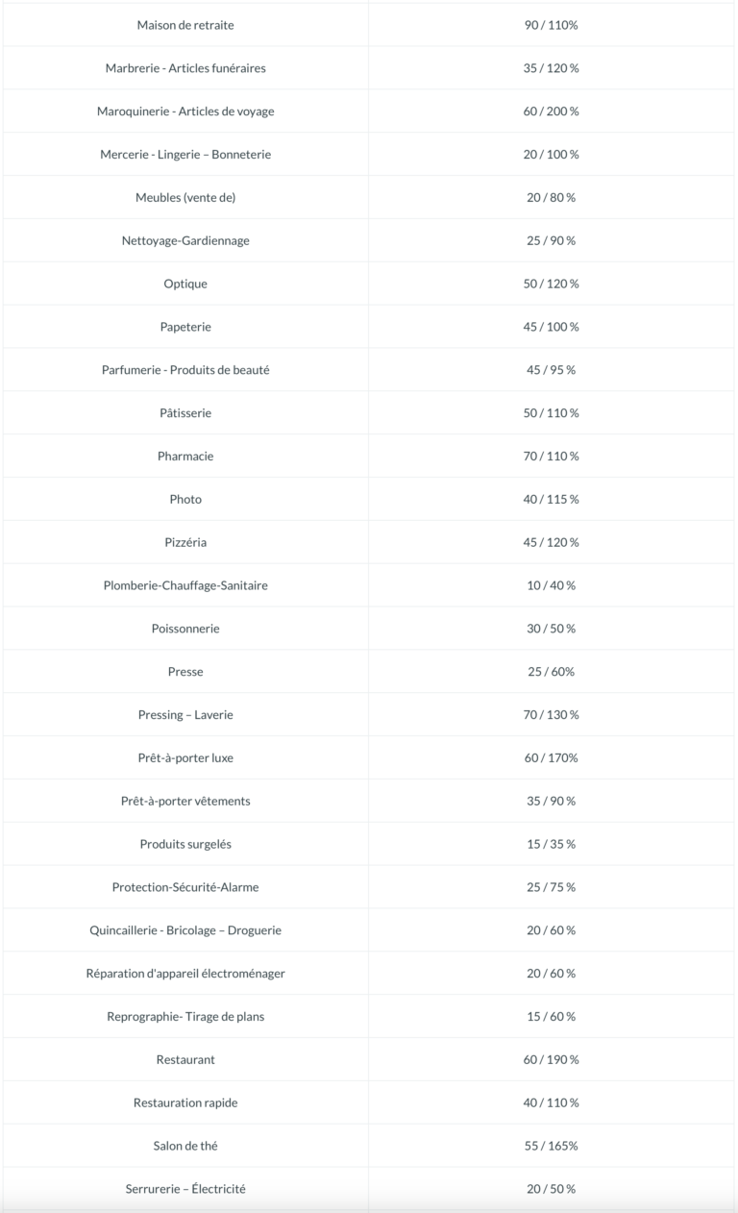Select the 60 / 200 % value
The height and width of the screenshot is (1213, 738).
pos(552,111)
